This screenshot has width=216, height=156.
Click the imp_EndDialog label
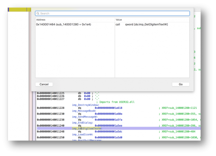[83, 123]
